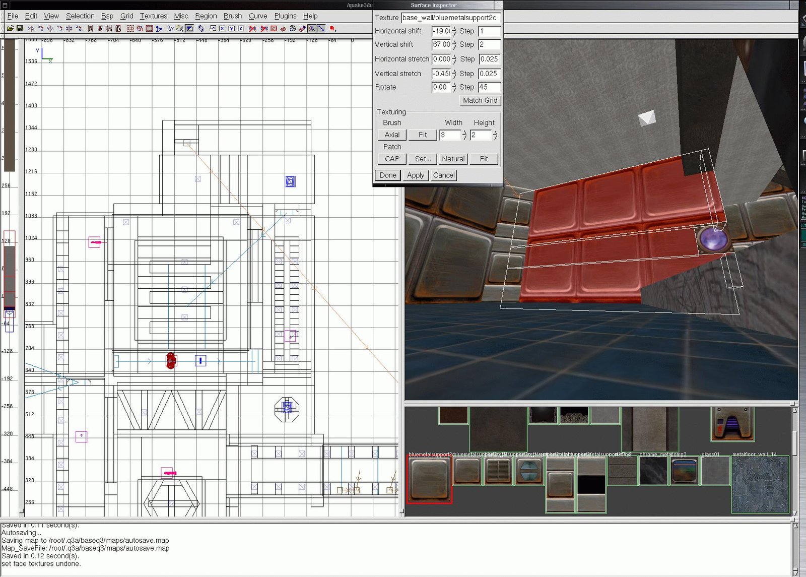Flip selection along the Z axis
The image size is (806, 577).
(x=69, y=28)
